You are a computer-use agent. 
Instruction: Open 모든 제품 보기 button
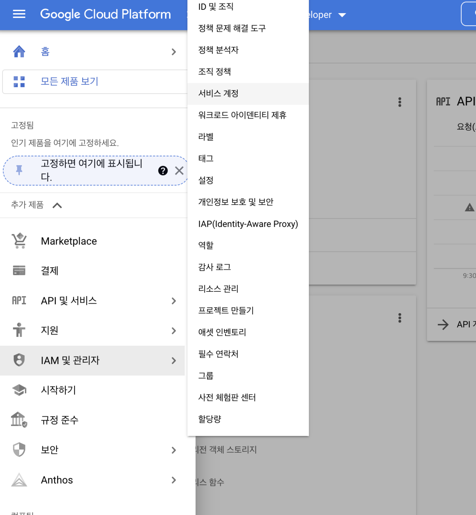pos(95,82)
